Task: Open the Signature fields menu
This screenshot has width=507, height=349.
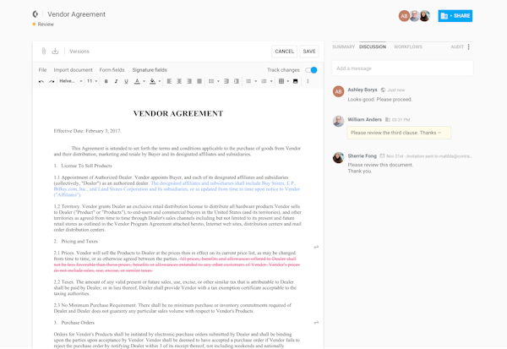Action: (150, 70)
